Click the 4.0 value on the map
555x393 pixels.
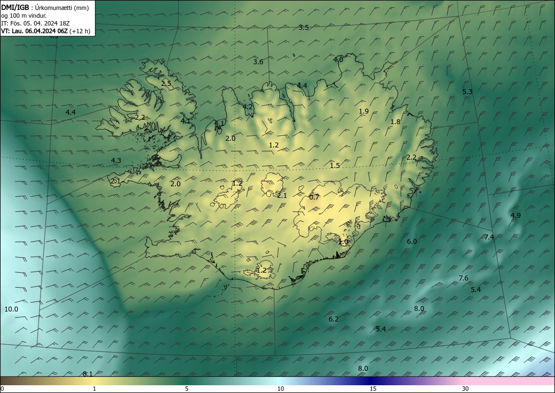click(338, 60)
